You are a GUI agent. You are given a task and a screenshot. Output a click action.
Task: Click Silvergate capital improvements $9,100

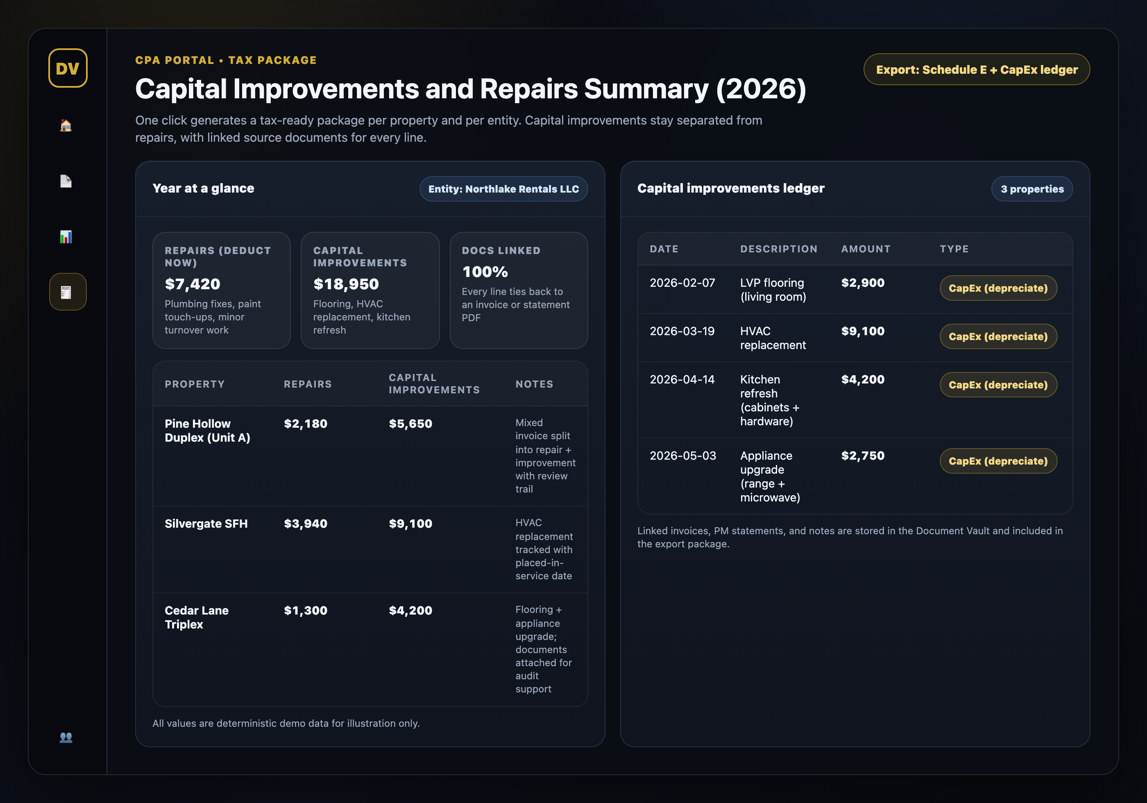click(410, 524)
